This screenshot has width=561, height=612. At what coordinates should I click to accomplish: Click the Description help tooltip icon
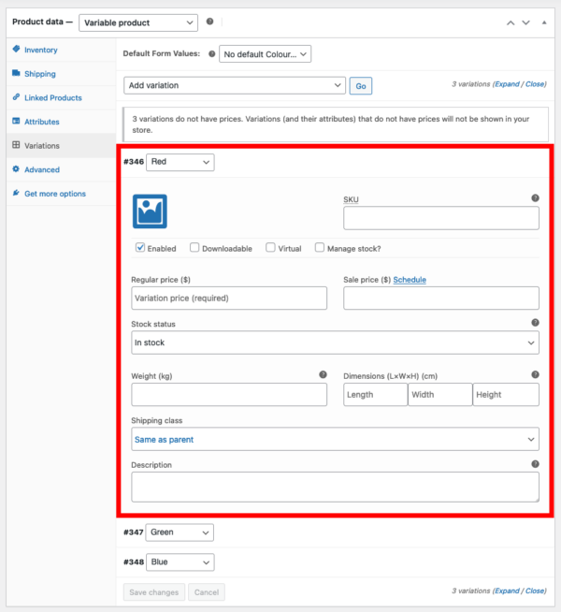(x=535, y=463)
